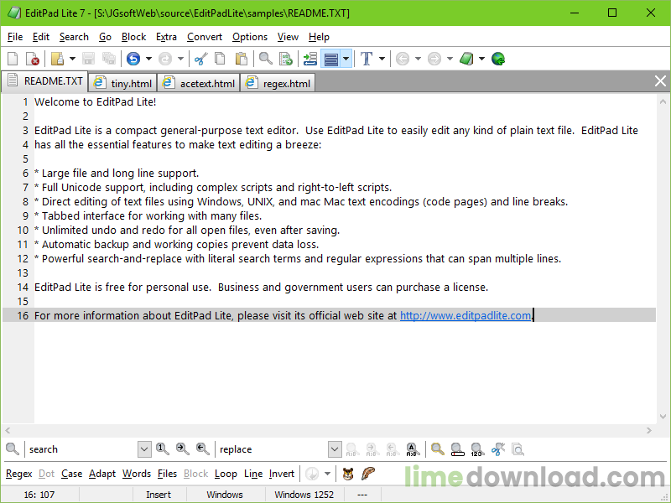Toggle the Regex search option
671x503 pixels.
18,474
